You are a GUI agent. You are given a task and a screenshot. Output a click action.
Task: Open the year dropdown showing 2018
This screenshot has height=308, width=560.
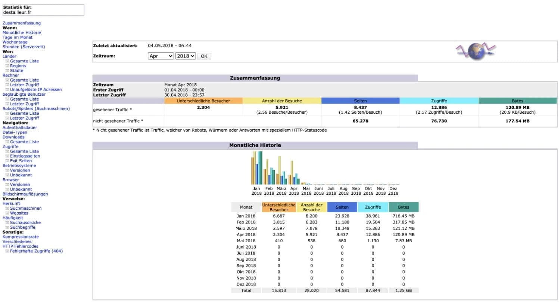coord(186,56)
